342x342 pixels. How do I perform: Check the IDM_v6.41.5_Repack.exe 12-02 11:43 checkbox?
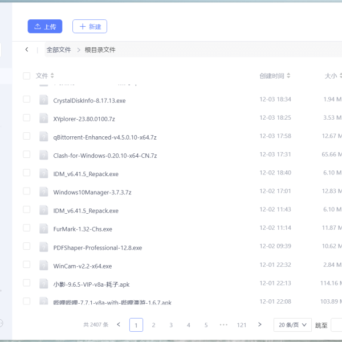(x=27, y=209)
